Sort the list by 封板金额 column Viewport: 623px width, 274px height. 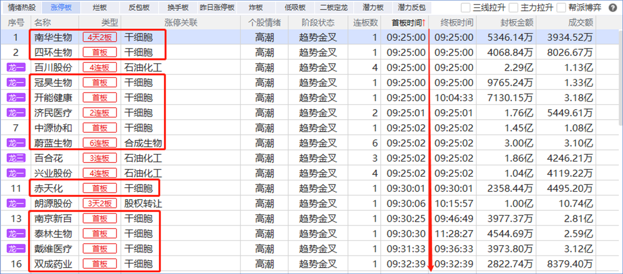(506, 23)
